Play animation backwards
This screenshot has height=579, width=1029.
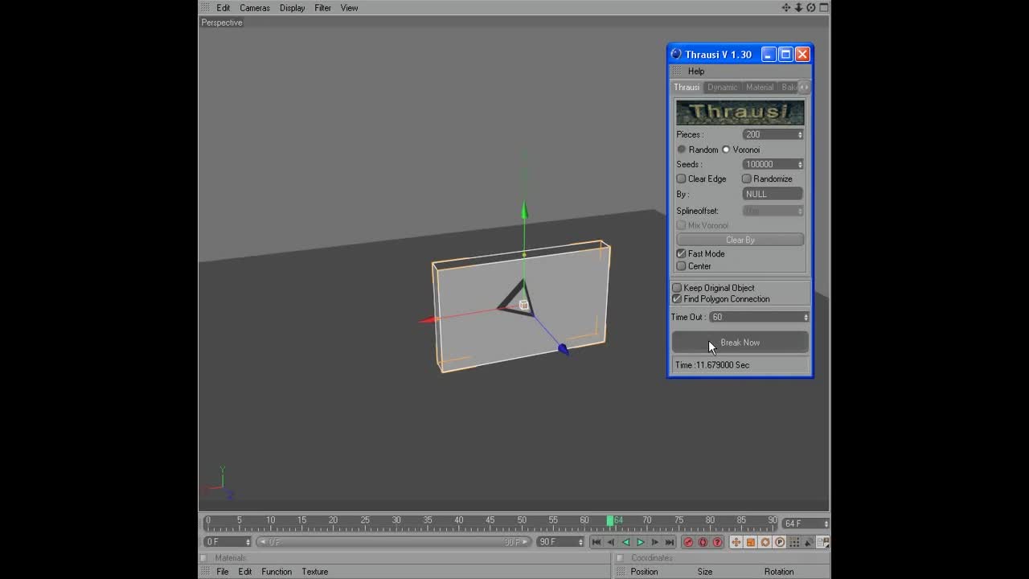coord(625,542)
